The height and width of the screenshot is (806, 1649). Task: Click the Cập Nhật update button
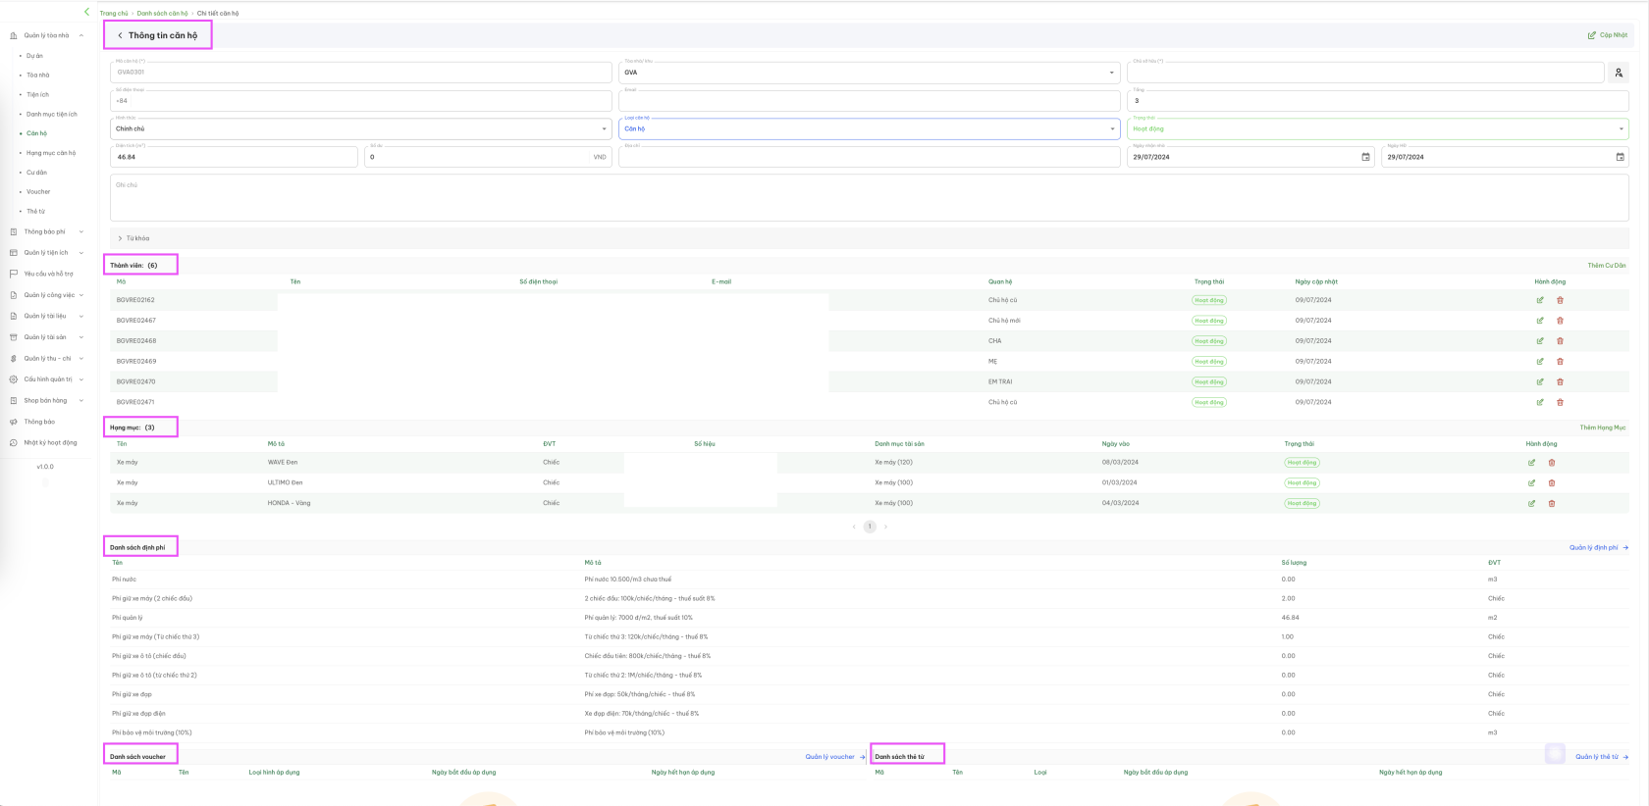[1607, 35]
